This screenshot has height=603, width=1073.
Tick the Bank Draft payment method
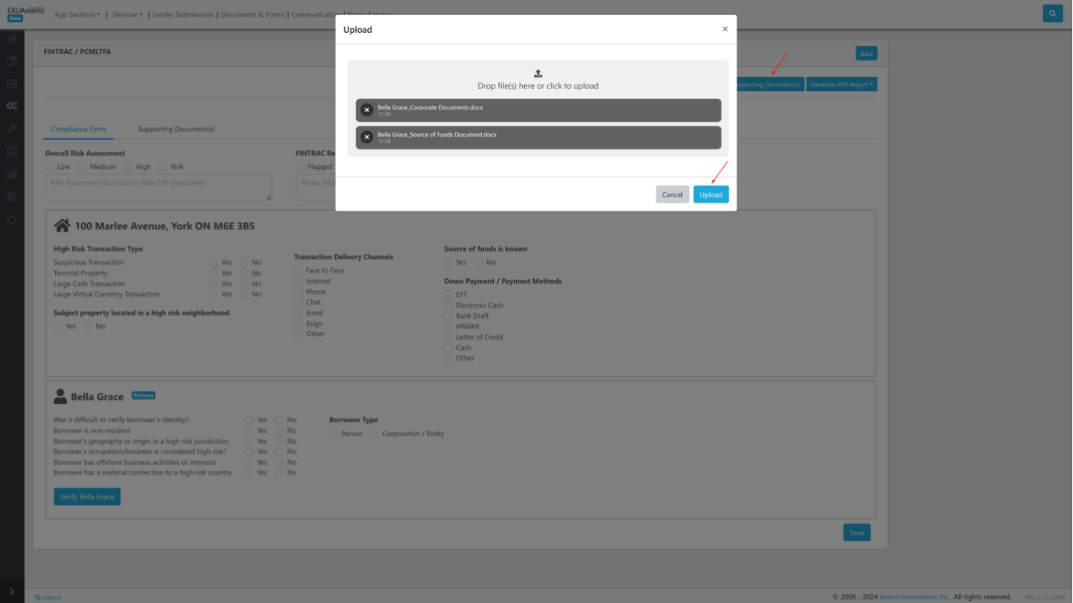448,316
